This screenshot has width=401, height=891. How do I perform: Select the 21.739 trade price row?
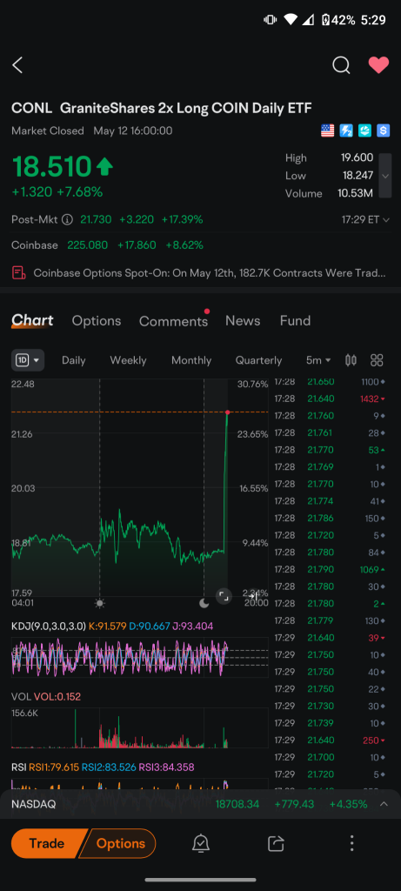coord(330,723)
